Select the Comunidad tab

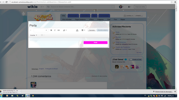point(104,16)
